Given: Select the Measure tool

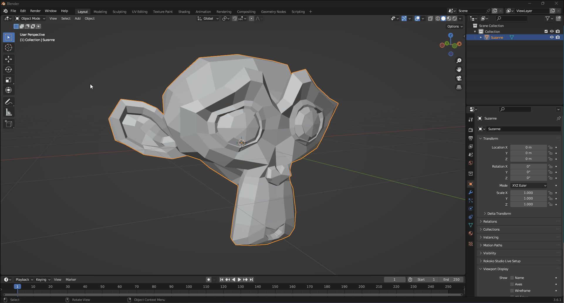Looking at the screenshot, I should pyautogui.click(x=9, y=112).
